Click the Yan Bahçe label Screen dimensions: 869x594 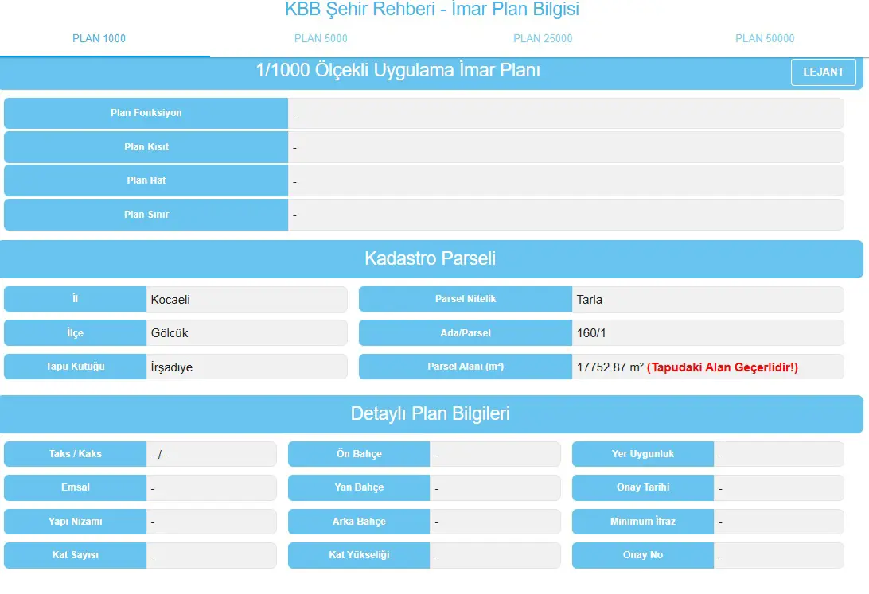coord(359,487)
